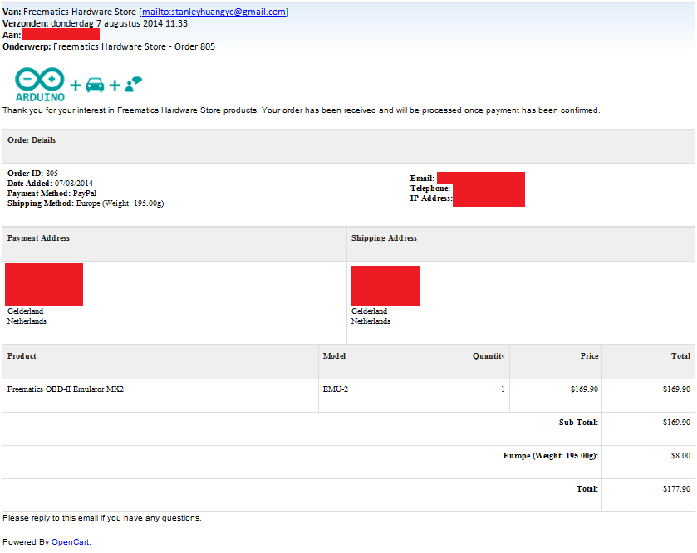Click the "Price" column header
Image resolution: width=697 pixels, height=553 pixels.
pyautogui.click(x=590, y=355)
